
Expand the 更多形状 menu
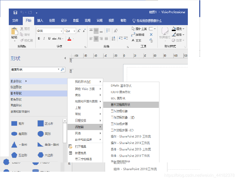(39, 81)
